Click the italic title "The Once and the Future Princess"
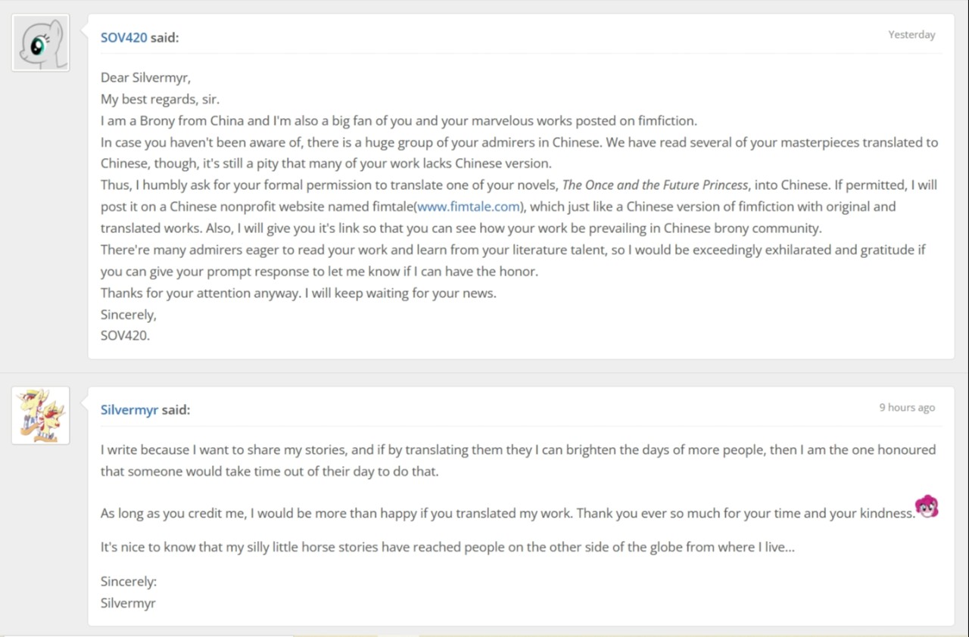The height and width of the screenshot is (637, 969). [x=655, y=185]
